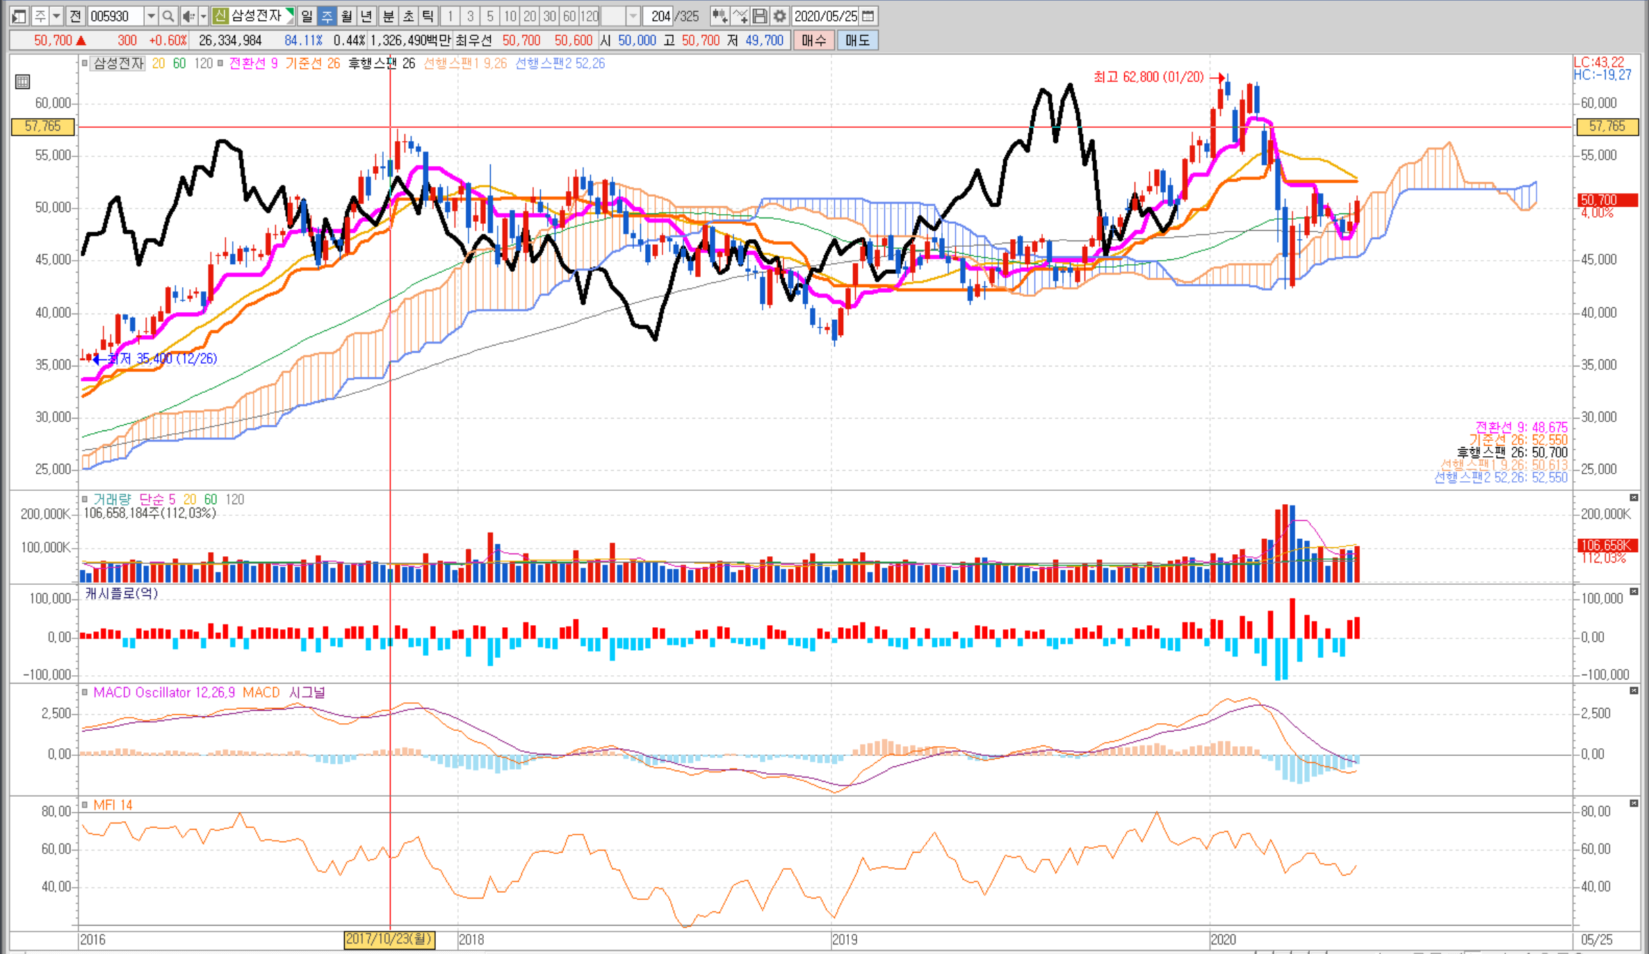Click the add line indicator icon
1649x954 pixels.
740,15
